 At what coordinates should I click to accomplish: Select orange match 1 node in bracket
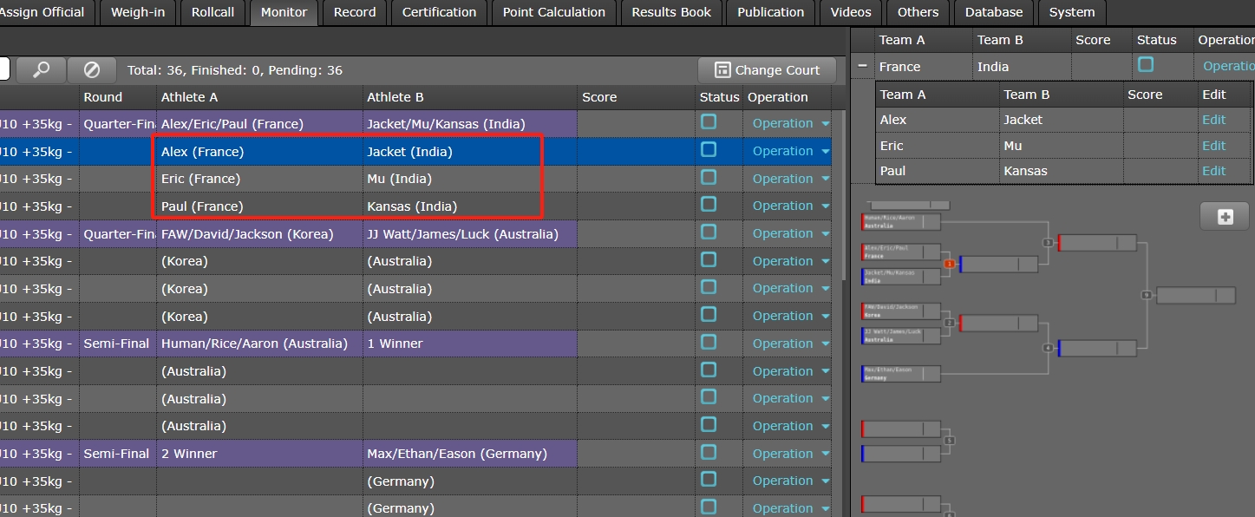[949, 264]
